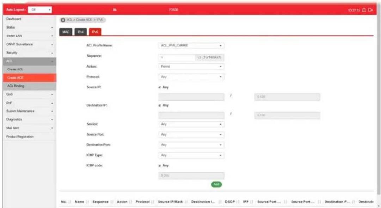
Task: Switch to the IPv4 tab
Action: 81,32
